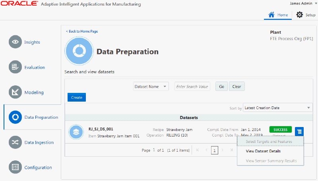Go to next page pagination arrow
Screen dimensions: 318x181
[223, 150]
